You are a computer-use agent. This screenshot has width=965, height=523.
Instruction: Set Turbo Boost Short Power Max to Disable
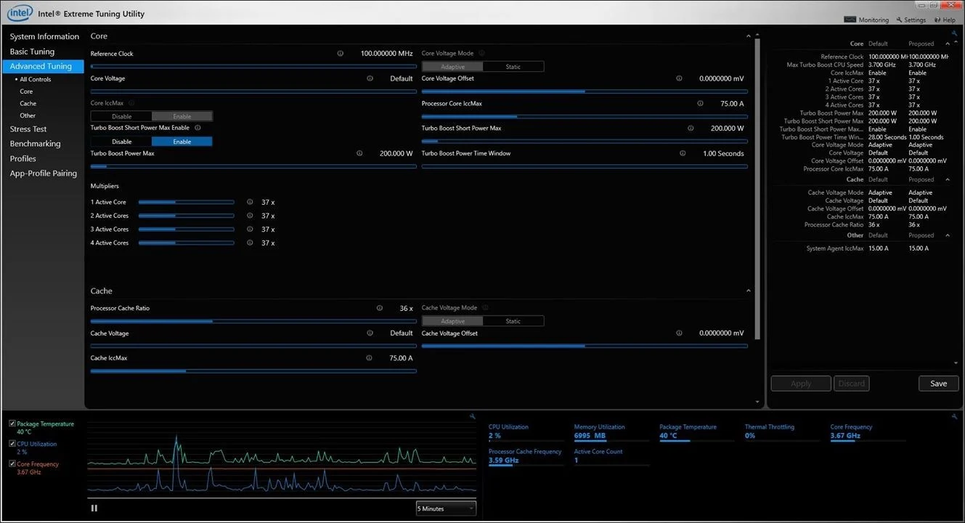121,142
